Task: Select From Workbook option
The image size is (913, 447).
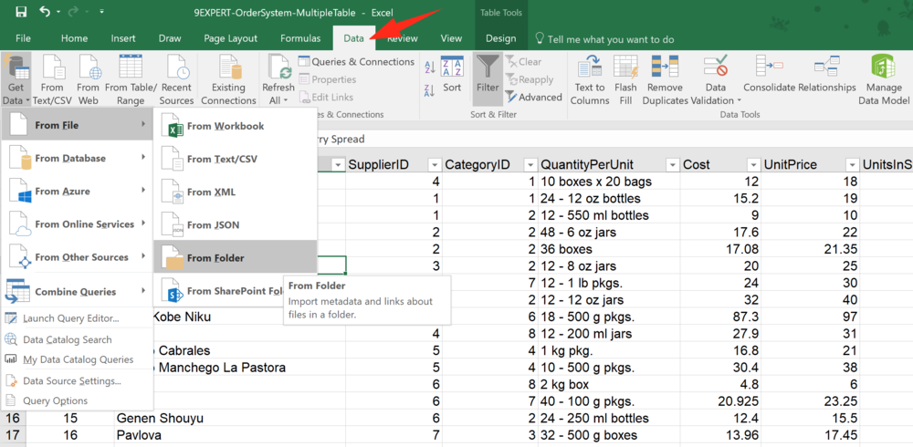Action: [x=236, y=126]
